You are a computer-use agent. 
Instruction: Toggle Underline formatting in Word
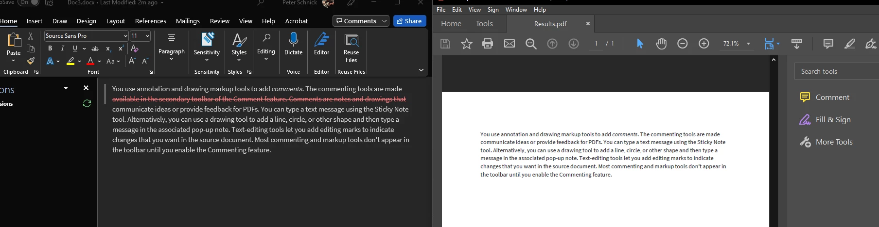(75, 49)
